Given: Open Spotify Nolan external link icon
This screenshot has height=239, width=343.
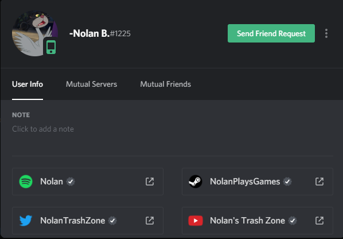Looking at the screenshot, I should [150, 182].
